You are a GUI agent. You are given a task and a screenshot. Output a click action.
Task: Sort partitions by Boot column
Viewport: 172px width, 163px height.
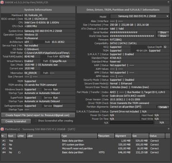click(12, 136)
